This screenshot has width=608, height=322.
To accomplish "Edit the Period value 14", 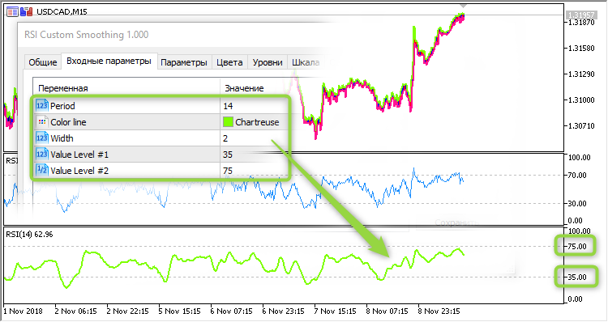I will [x=228, y=106].
